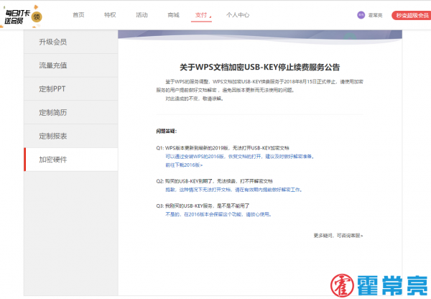Follow the 前往下载2016版 link
The height and width of the screenshot is (299, 431).
tap(184, 165)
